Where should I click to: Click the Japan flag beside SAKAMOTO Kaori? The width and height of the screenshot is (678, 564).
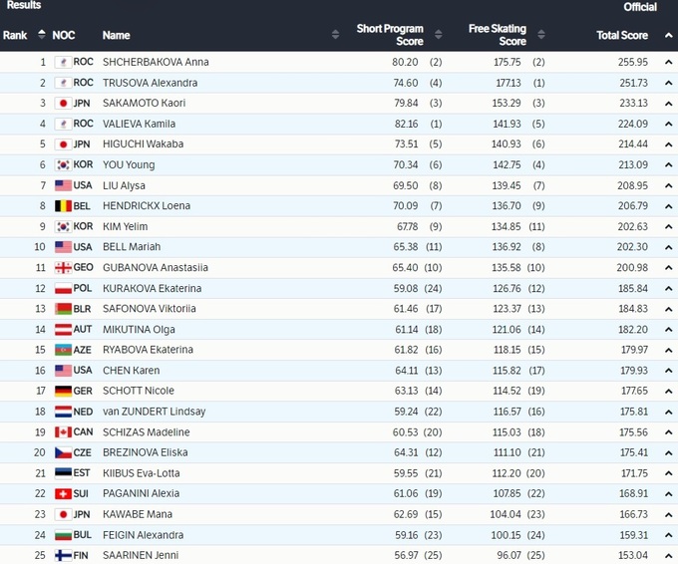62,103
